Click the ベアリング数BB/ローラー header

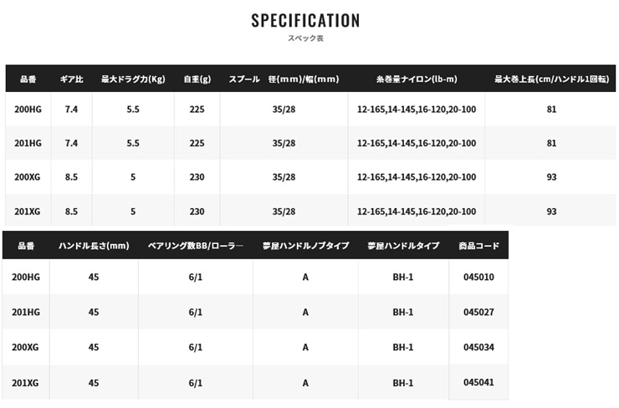tap(195, 246)
